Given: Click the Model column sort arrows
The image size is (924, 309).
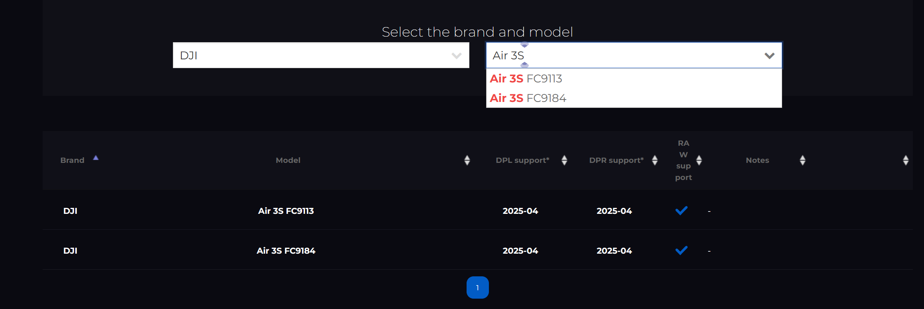Looking at the screenshot, I should 467,160.
